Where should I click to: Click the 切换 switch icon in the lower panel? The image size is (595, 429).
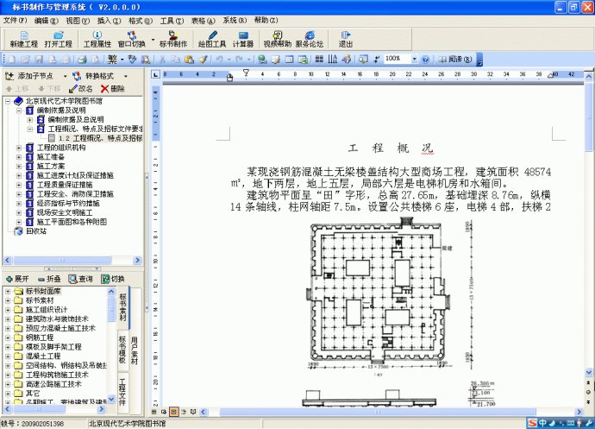click(113, 279)
